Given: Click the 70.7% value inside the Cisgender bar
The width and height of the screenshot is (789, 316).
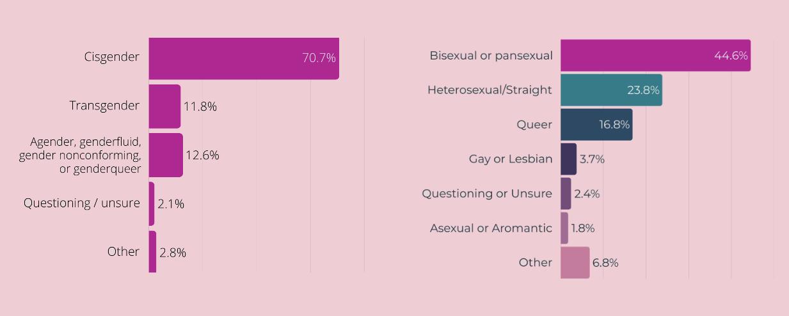Looking at the screenshot, I should [x=319, y=58].
